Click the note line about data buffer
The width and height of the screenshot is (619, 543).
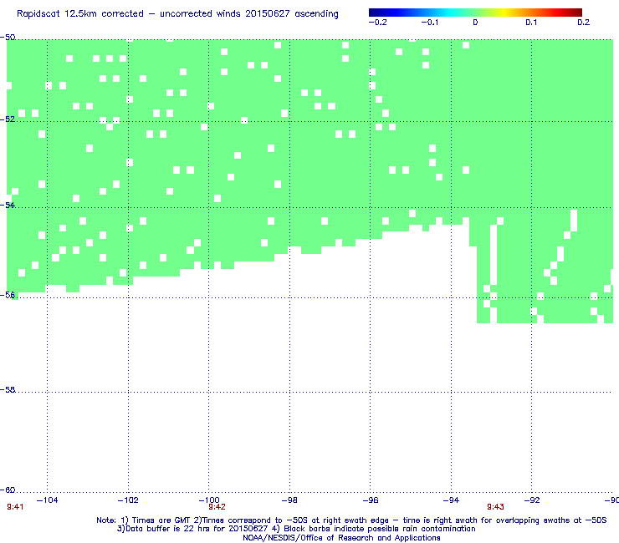tap(296, 529)
